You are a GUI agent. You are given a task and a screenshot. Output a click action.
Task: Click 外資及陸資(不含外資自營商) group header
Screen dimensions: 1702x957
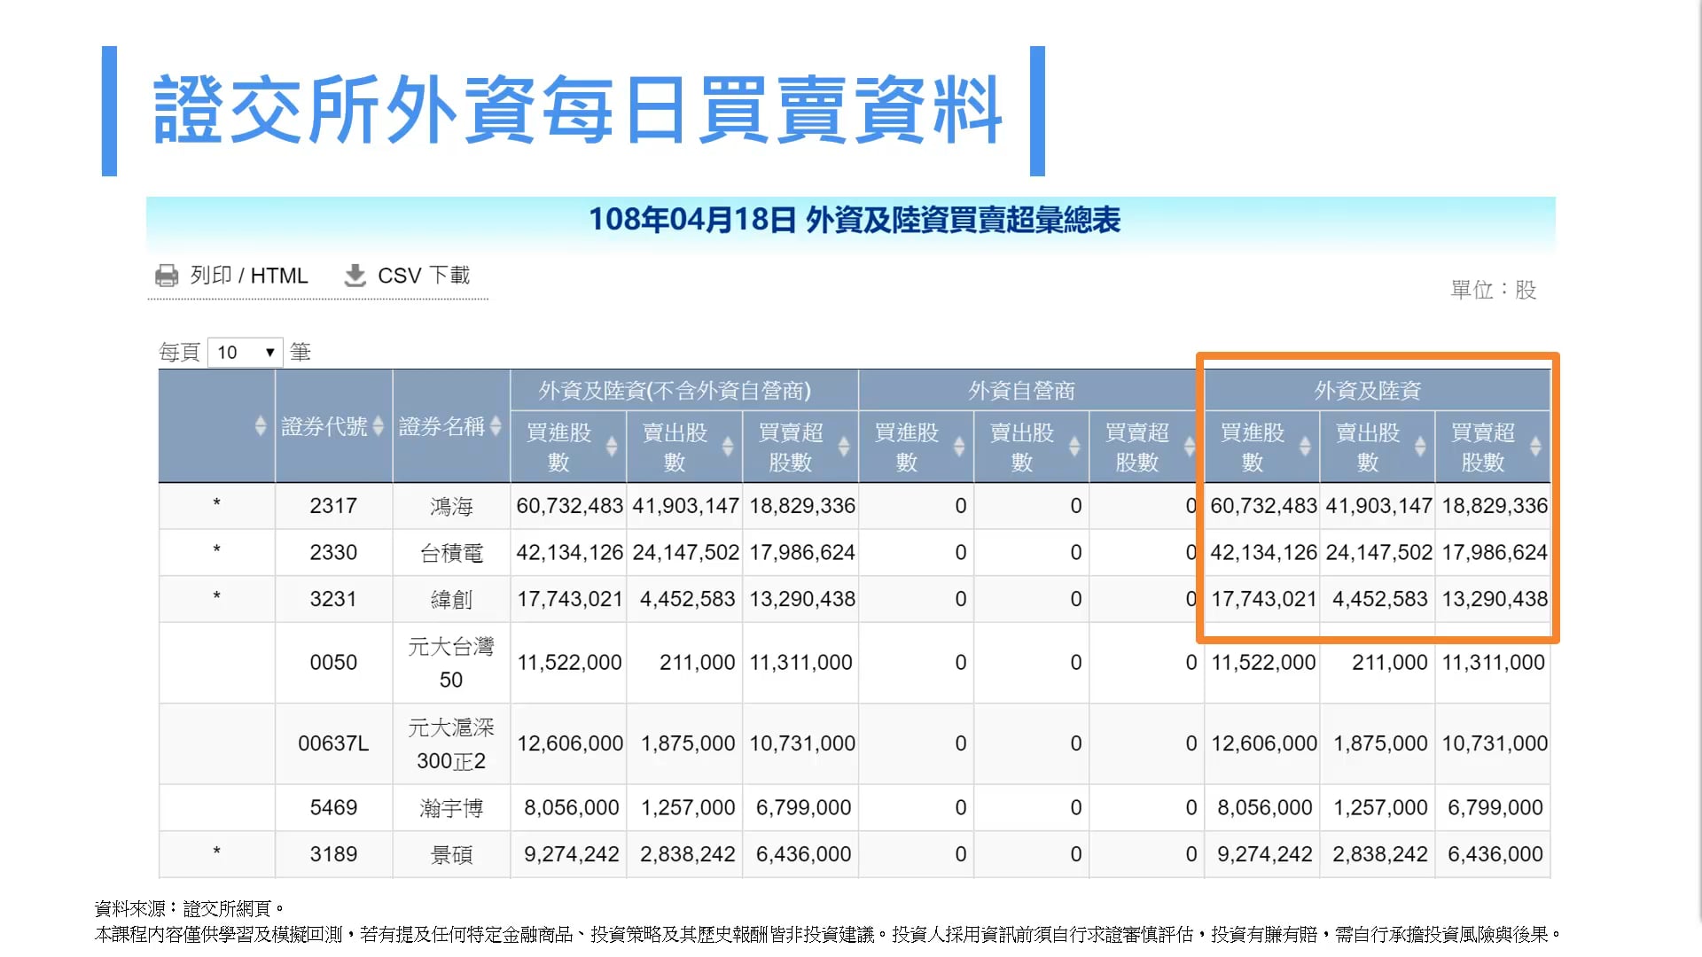pos(675,391)
